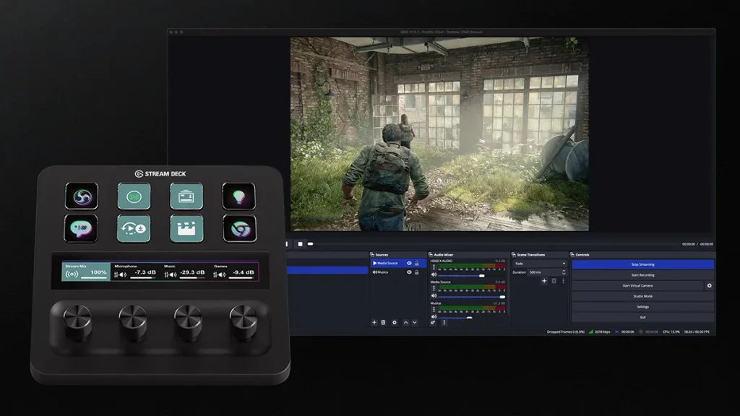Click the Scene Transitions dock header icon
The image size is (740, 416).
pyautogui.click(x=514, y=255)
